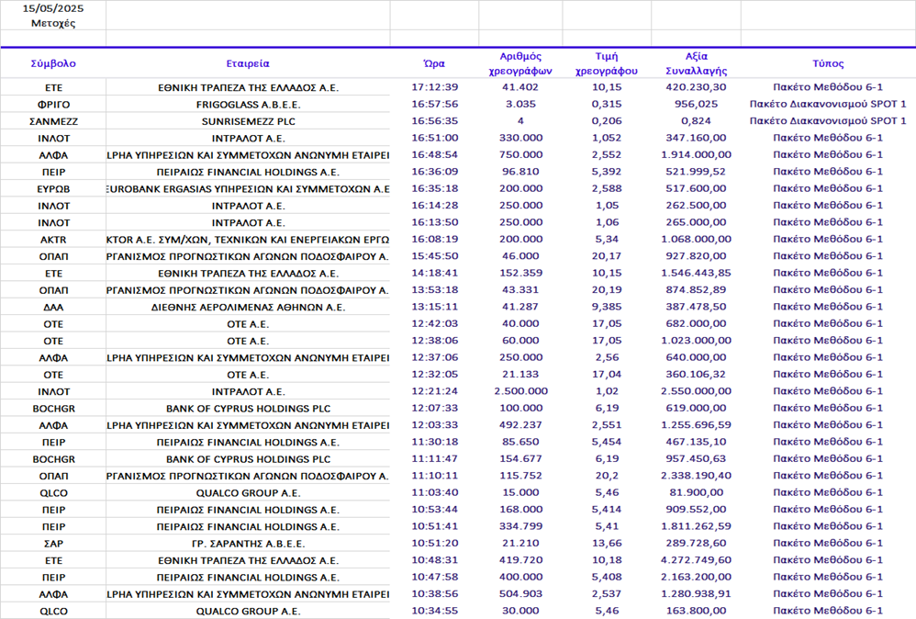916x619 pixels.
Task: Select the ΣΑΝΜΕΖΖ symbol cell
Action: pos(53,121)
